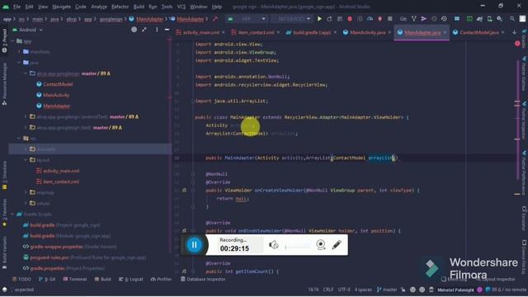Open the AVD Manager device icon
Screen dimensions: 528x297
(x=489, y=19)
